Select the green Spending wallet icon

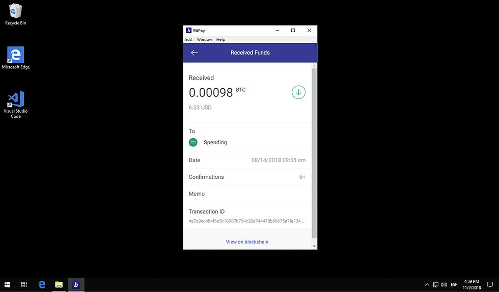tap(193, 142)
